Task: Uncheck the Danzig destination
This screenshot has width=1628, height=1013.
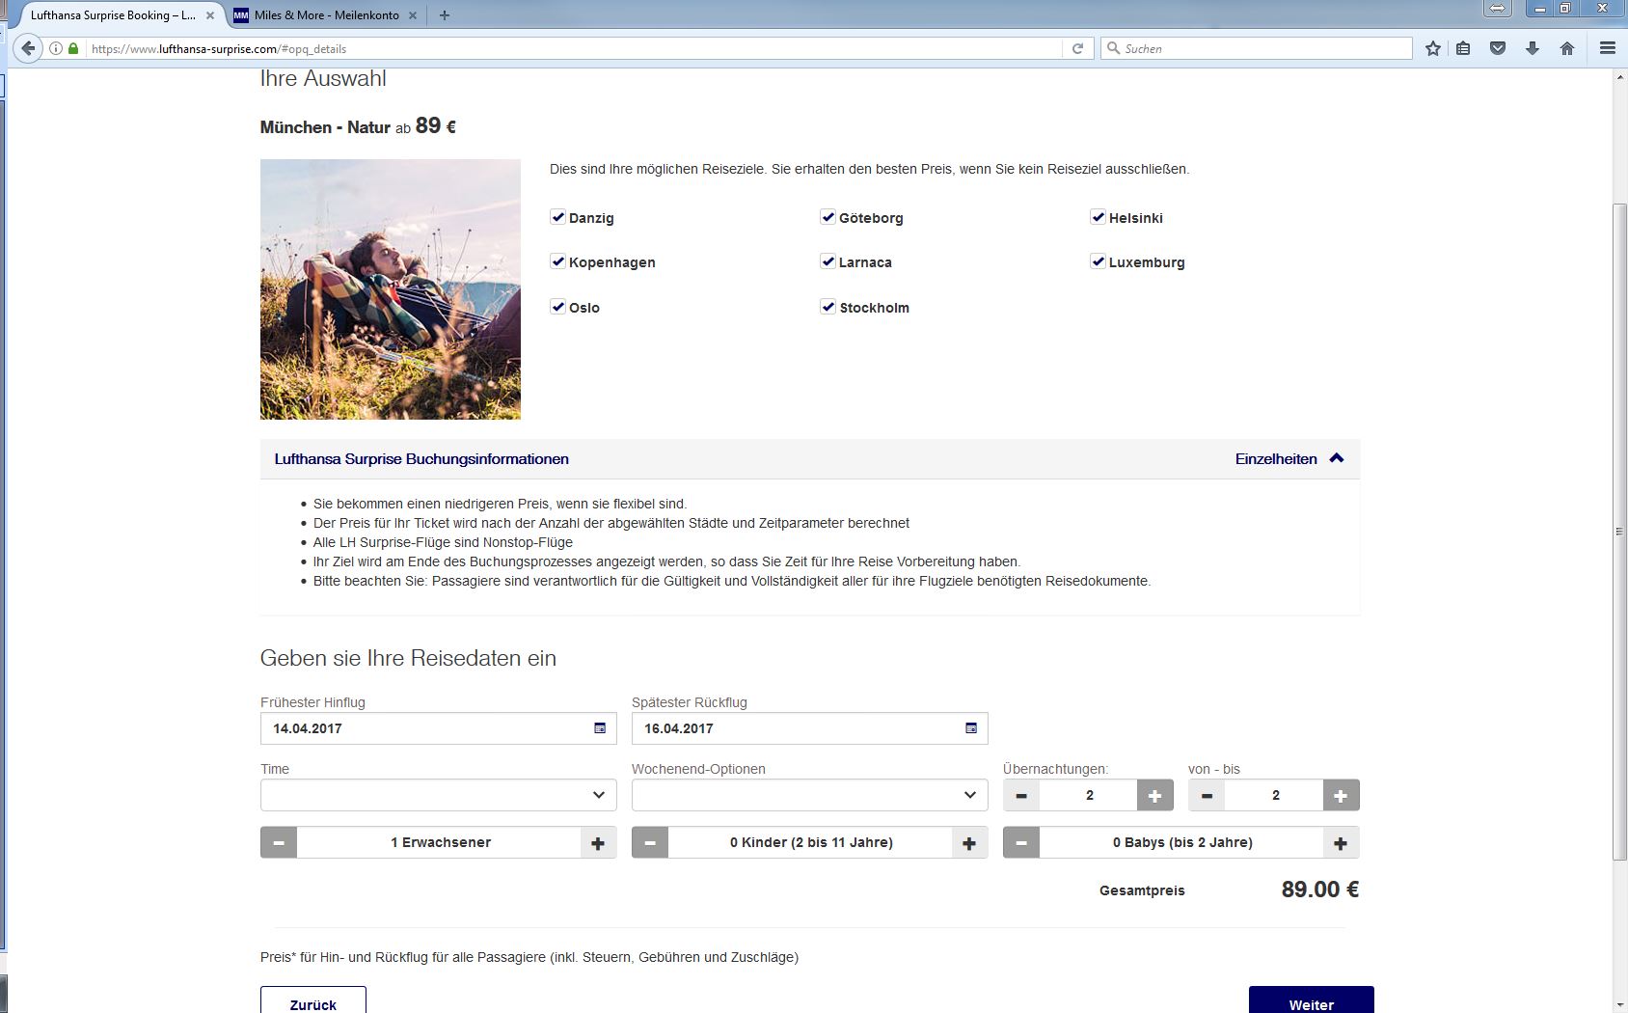Action: [x=557, y=217]
